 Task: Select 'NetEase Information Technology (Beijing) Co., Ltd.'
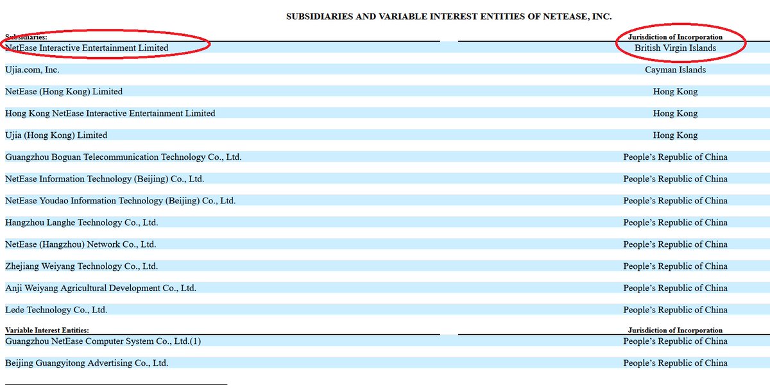[x=105, y=178]
